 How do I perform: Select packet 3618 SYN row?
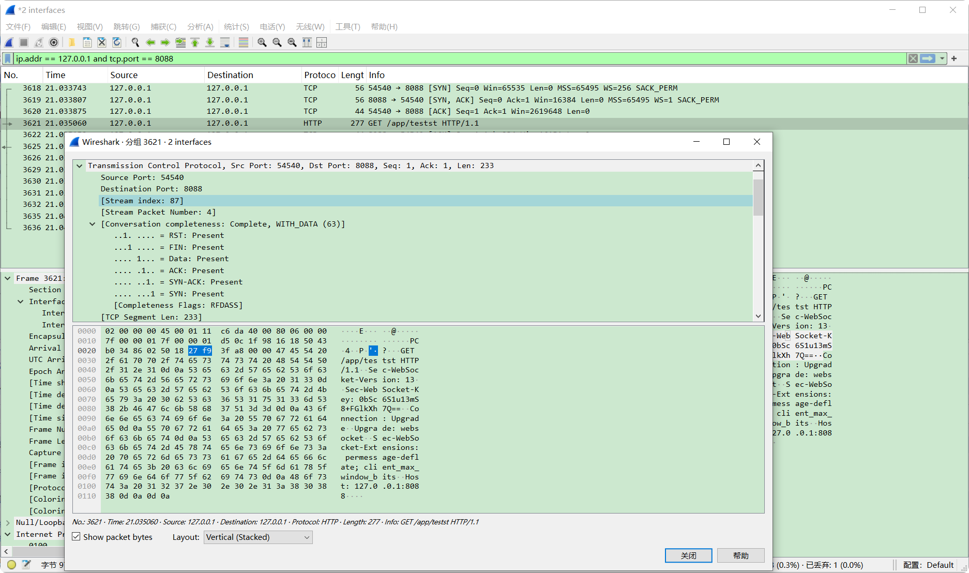tap(484, 88)
